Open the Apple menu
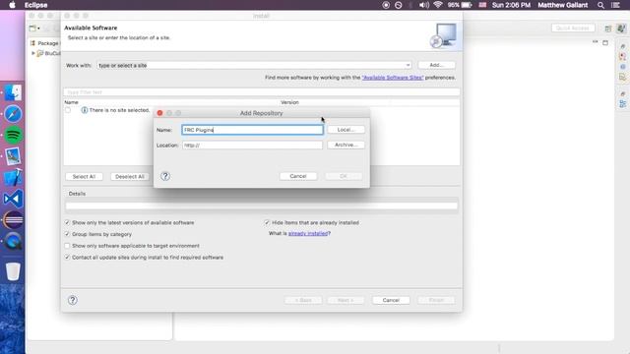 click(x=12, y=5)
